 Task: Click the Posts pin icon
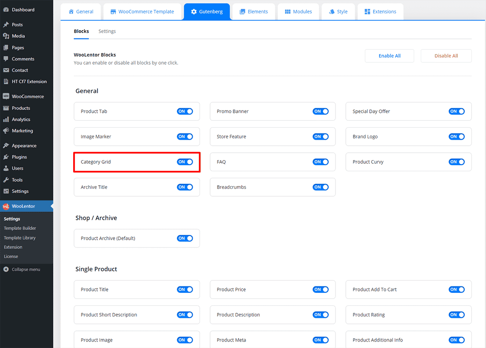click(x=6, y=25)
